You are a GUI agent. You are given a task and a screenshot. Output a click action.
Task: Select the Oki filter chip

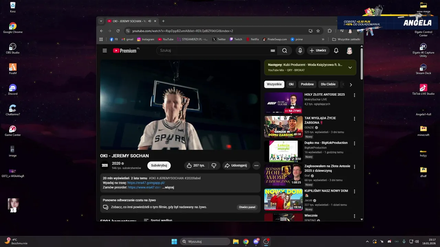point(291,84)
